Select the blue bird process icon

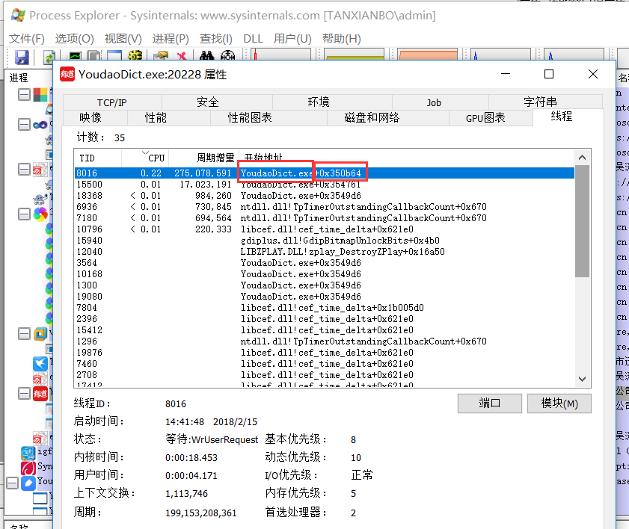[40, 363]
